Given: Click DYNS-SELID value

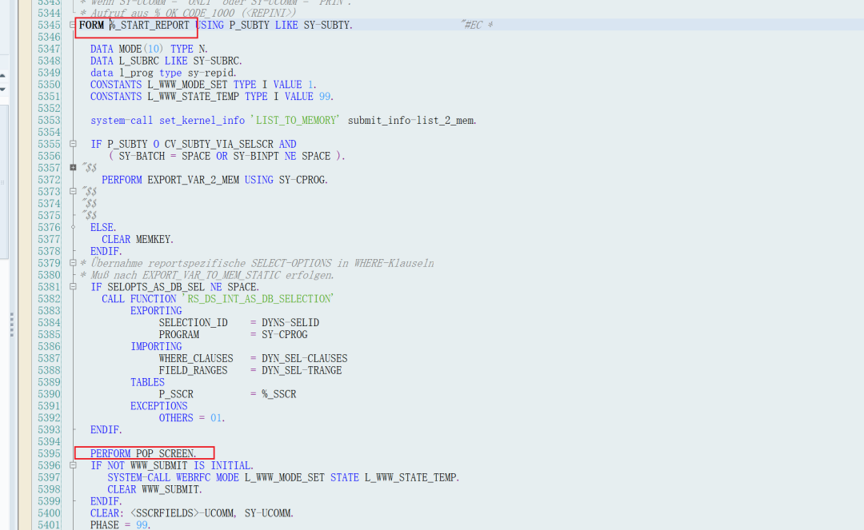Looking at the screenshot, I should (290, 322).
